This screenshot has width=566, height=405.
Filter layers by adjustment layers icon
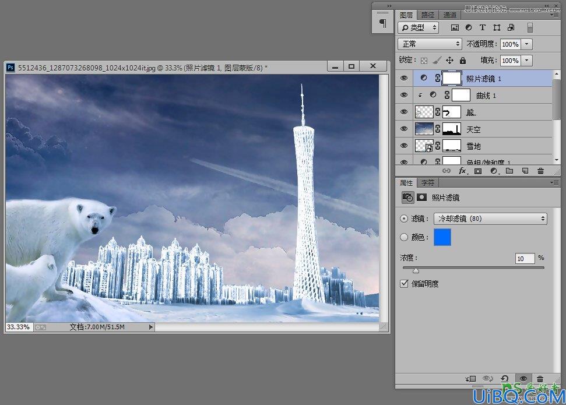pyautogui.click(x=469, y=27)
